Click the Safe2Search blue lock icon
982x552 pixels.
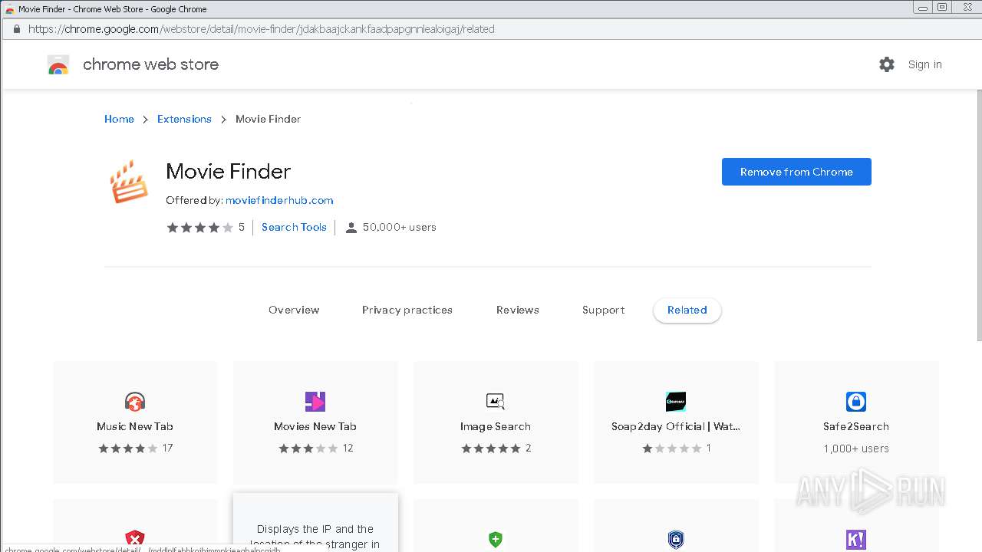tap(856, 402)
